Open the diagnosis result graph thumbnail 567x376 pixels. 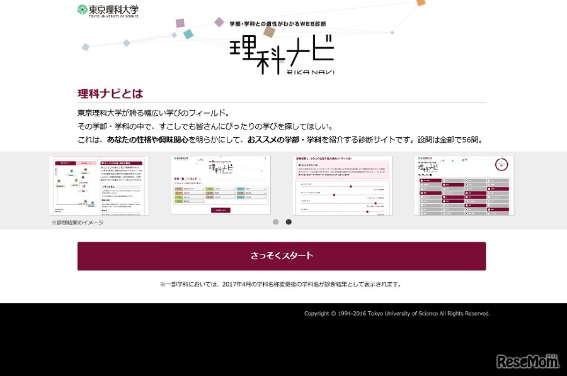pyautogui.click(x=99, y=185)
